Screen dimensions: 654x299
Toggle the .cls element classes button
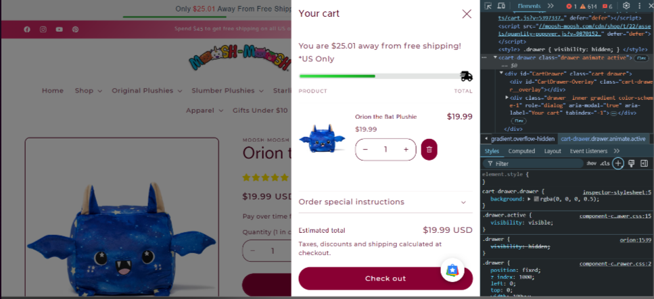click(x=605, y=163)
